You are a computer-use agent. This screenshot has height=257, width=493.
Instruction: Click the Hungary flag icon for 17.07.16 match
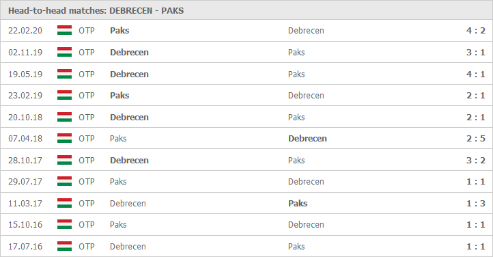tap(64, 246)
